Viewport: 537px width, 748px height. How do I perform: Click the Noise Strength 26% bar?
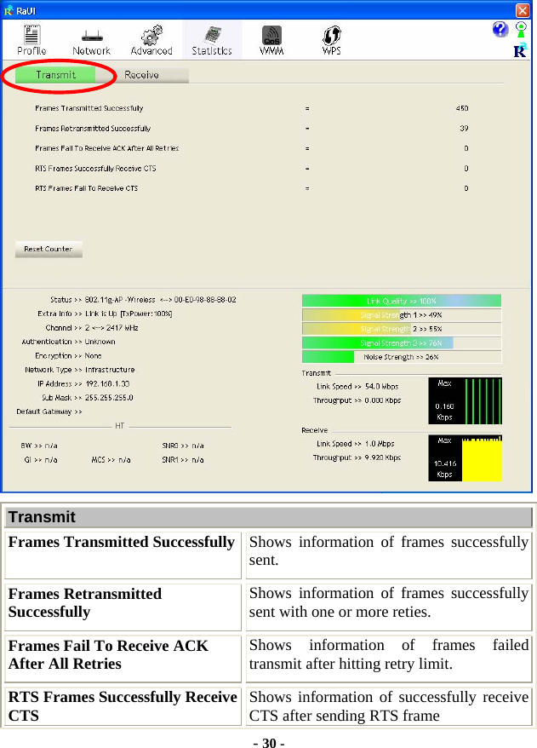click(401, 357)
